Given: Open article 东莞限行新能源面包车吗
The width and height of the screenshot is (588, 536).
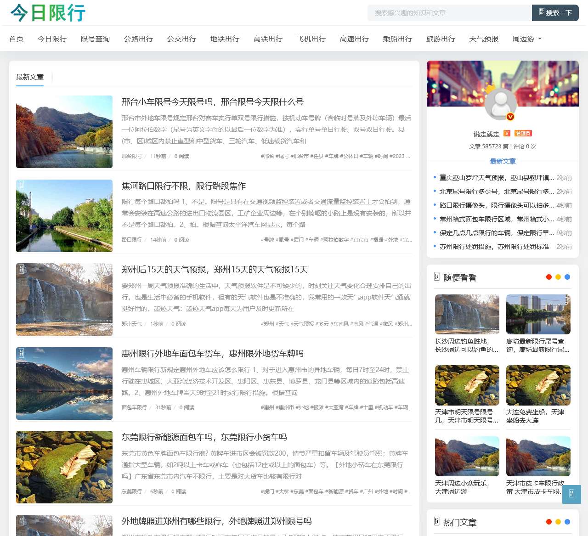Looking at the screenshot, I should (204, 437).
